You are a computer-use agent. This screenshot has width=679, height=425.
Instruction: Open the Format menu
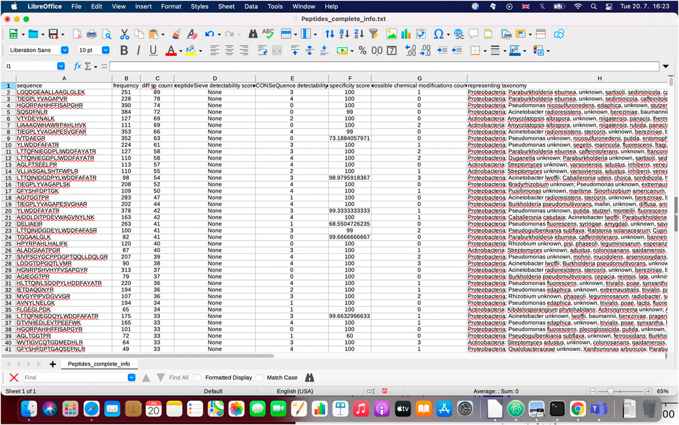coord(171,6)
